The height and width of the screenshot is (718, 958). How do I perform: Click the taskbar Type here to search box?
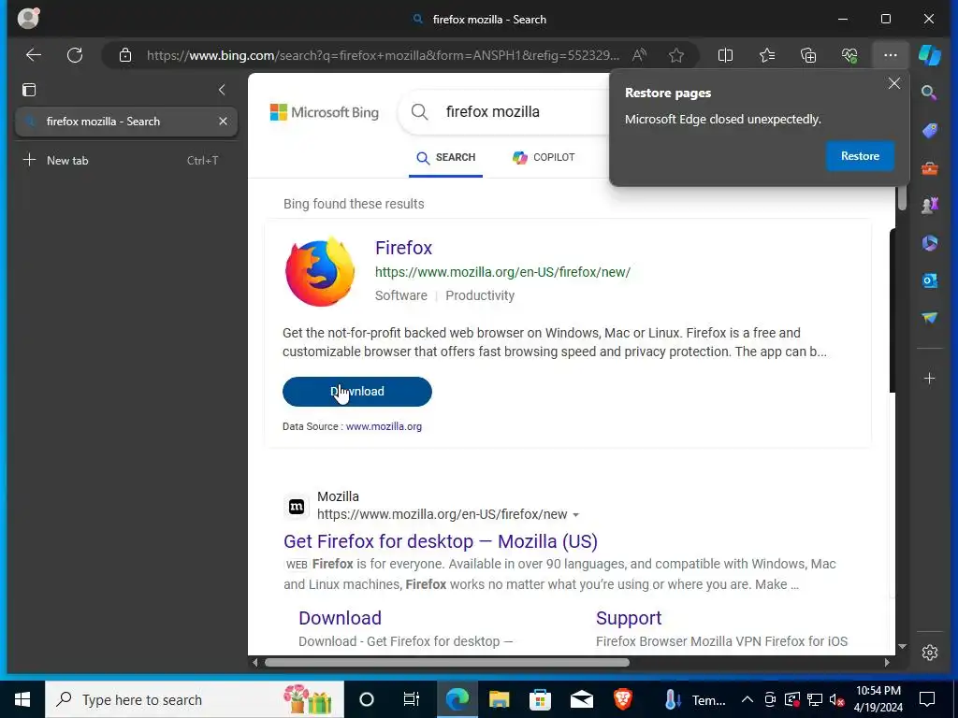point(195,699)
